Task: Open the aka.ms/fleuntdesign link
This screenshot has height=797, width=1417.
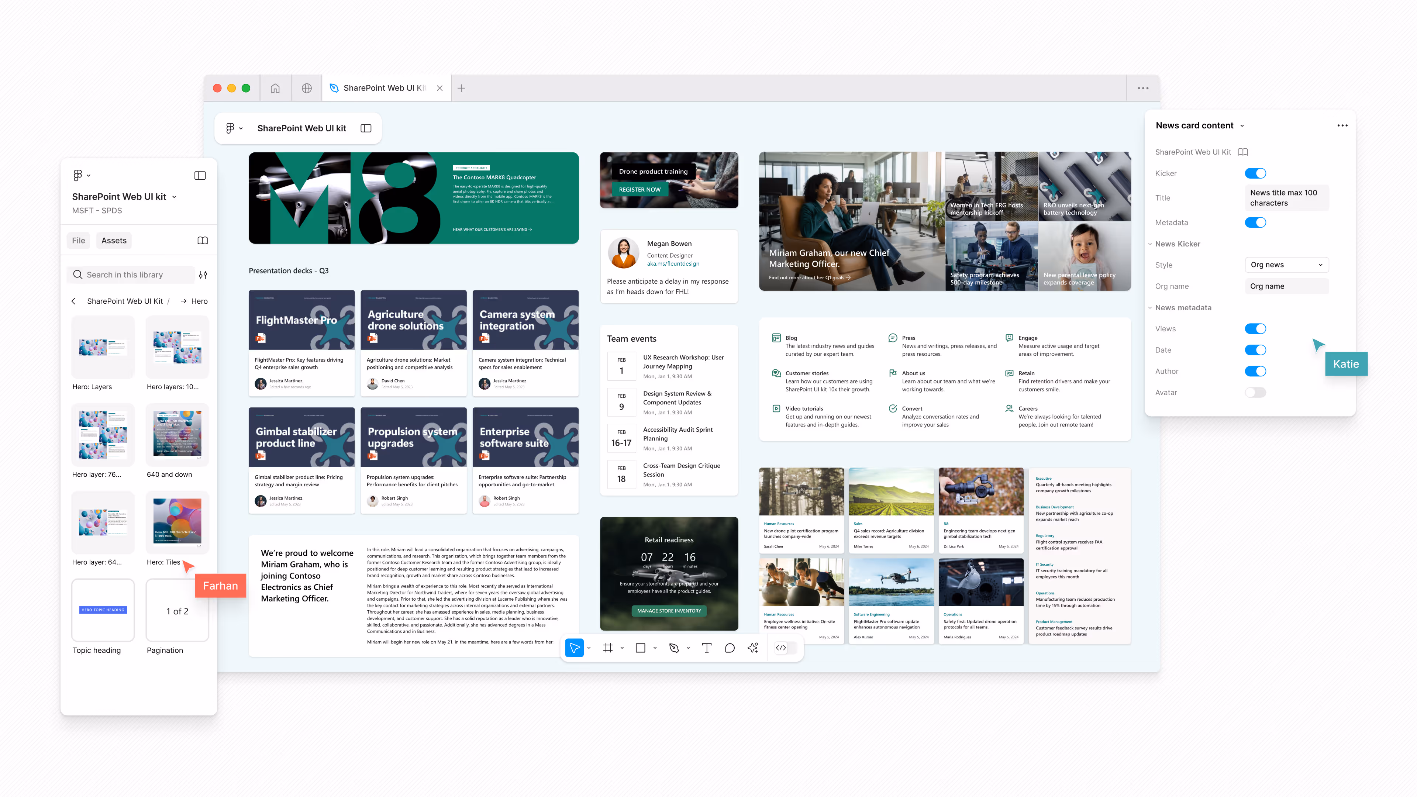Action: point(673,263)
